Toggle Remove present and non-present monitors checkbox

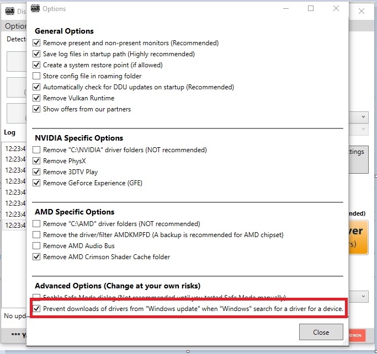pos(36,43)
